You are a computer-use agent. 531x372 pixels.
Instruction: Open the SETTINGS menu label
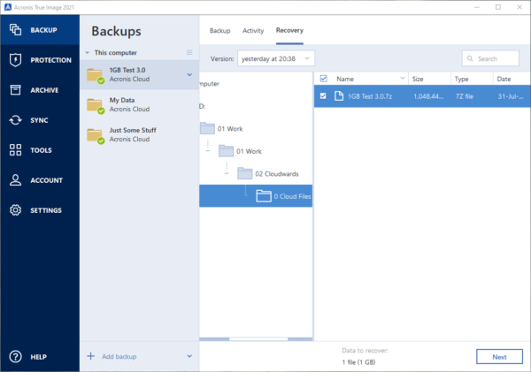tap(46, 210)
